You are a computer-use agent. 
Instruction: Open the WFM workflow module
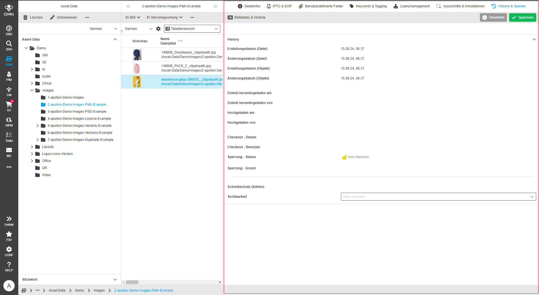pyautogui.click(x=9, y=122)
